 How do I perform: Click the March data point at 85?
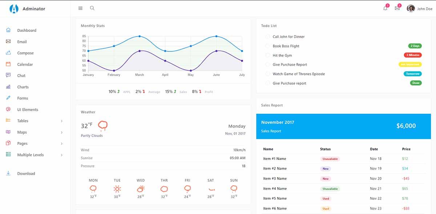140,36
